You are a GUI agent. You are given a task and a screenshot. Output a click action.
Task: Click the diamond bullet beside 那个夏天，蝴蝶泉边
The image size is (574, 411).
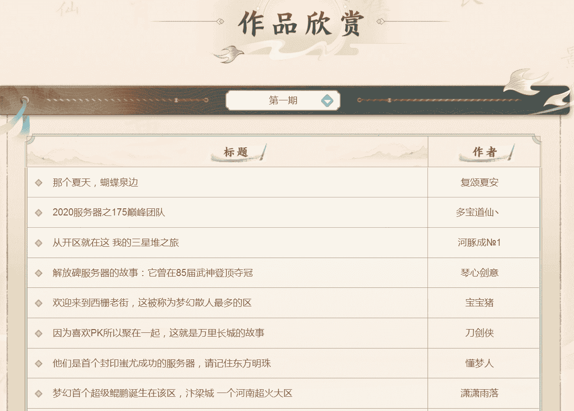pyautogui.click(x=38, y=182)
